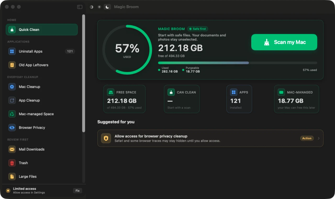335x199 pixels.
Task: Toggle the sidebar panel icon
Action: click(x=80, y=7)
